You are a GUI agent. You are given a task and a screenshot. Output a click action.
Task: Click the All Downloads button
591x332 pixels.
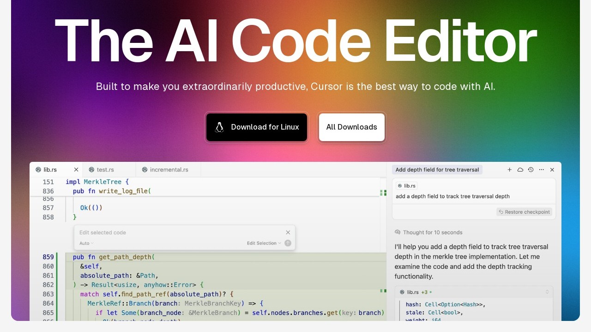(x=351, y=127)
